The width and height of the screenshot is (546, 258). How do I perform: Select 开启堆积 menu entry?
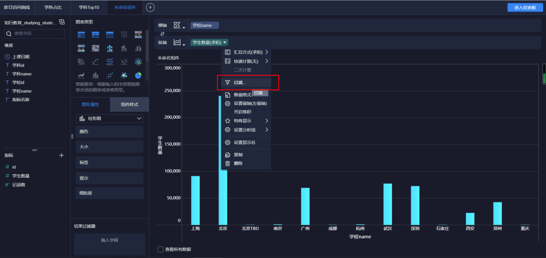click(246, 112)
